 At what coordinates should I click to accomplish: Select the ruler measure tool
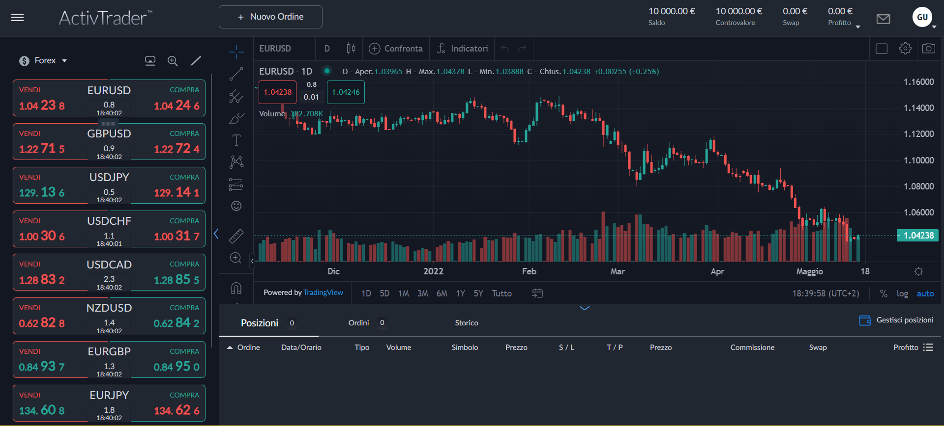[x=236, y=236]
